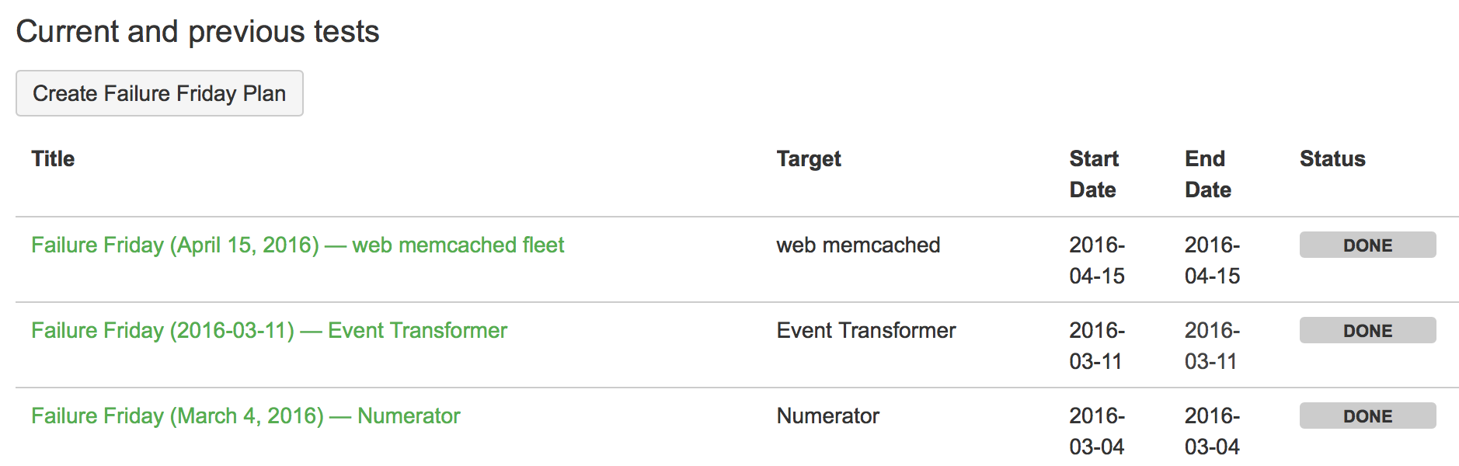
Task: Click the Status column header
Action: tap(1332, 158)
